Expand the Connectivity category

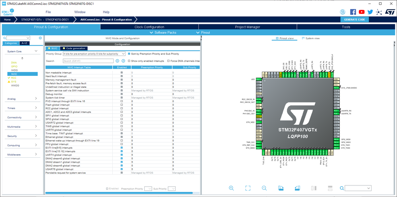tap(36, 117)
